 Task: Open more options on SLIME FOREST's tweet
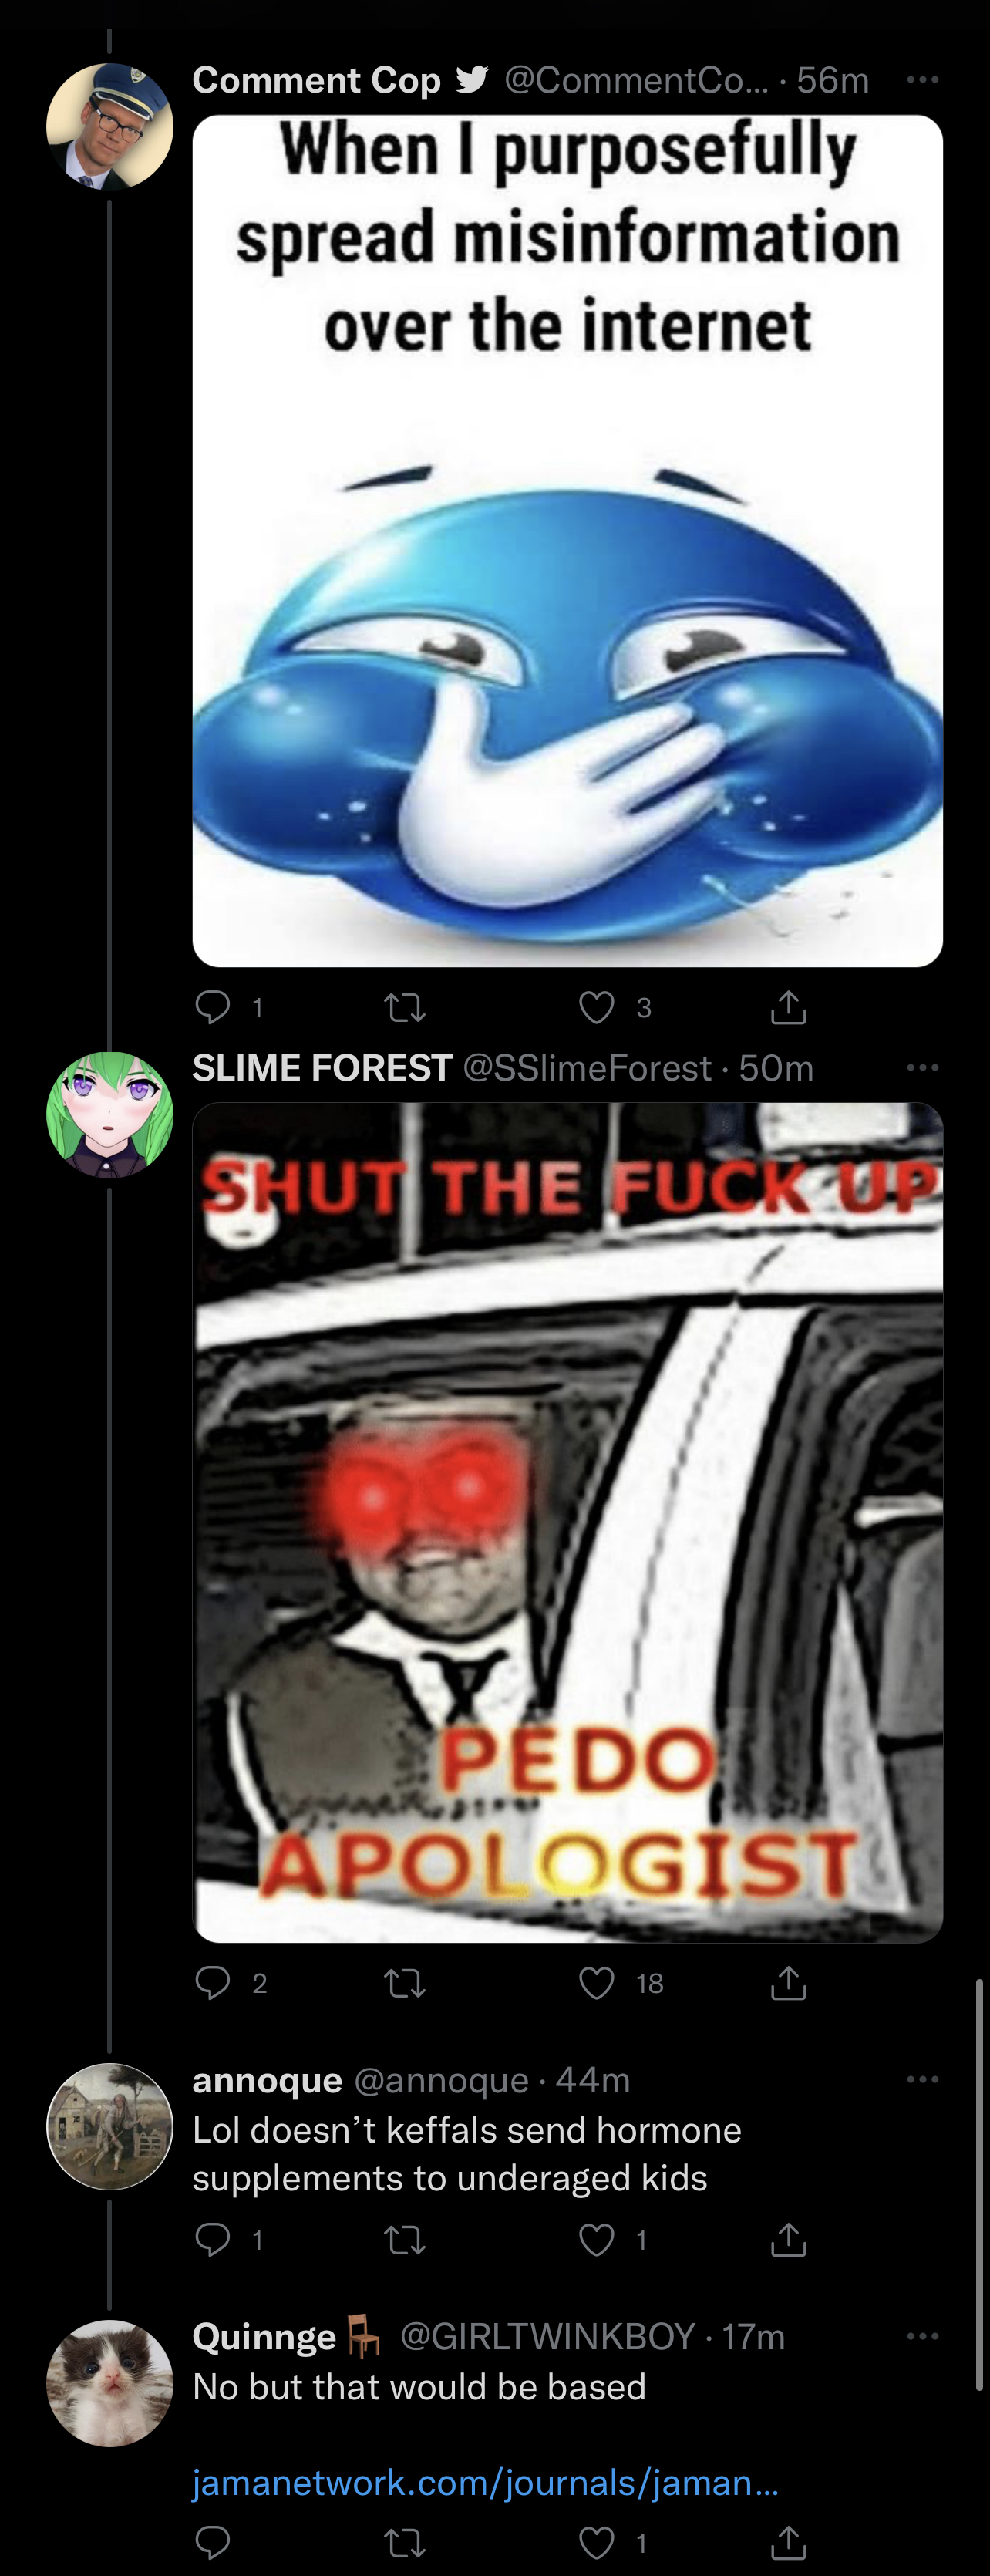click(922, 1067)
